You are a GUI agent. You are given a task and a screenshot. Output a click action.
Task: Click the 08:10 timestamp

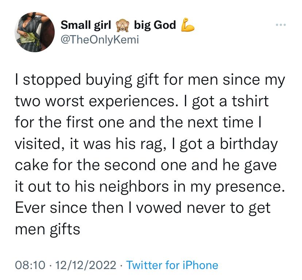[30, 265]
